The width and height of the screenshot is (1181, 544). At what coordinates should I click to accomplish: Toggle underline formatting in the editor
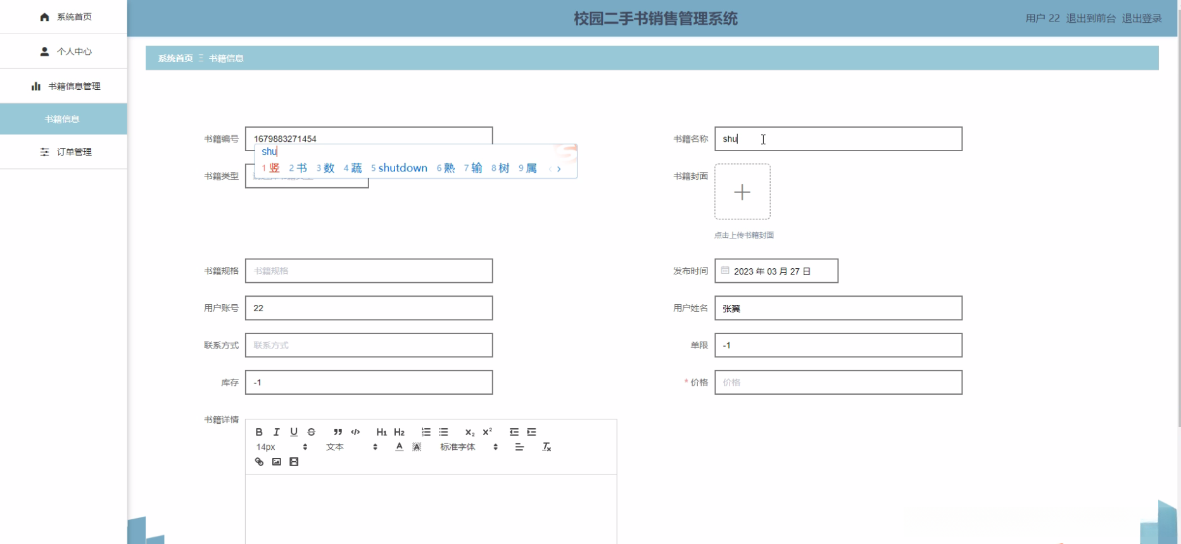pos(294,432)
